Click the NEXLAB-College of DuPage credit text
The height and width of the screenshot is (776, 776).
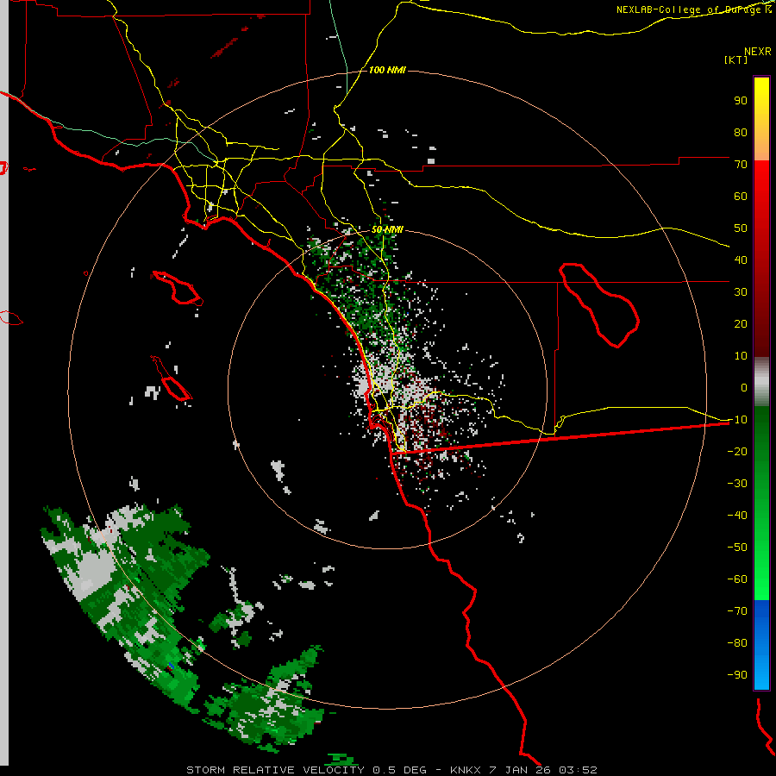[x=693, y=9]
